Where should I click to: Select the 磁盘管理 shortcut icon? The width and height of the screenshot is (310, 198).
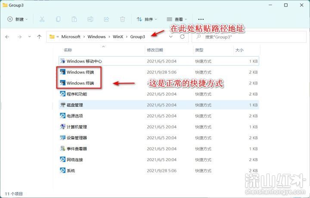[63, 105]
